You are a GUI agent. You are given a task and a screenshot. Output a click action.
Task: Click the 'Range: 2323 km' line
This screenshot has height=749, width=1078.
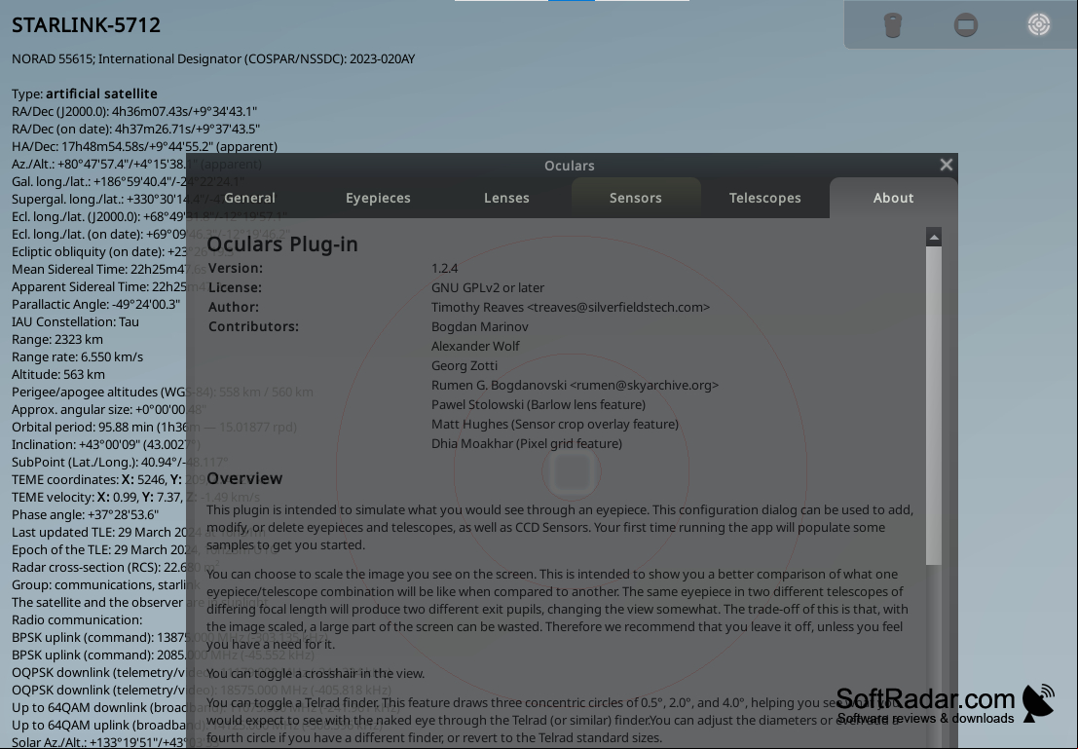tap(57, 340)
